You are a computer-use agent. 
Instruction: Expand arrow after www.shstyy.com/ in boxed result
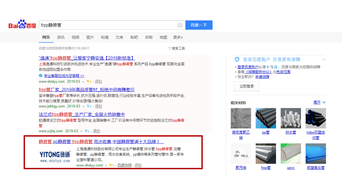pyautogui.click(x=106, y=165)
